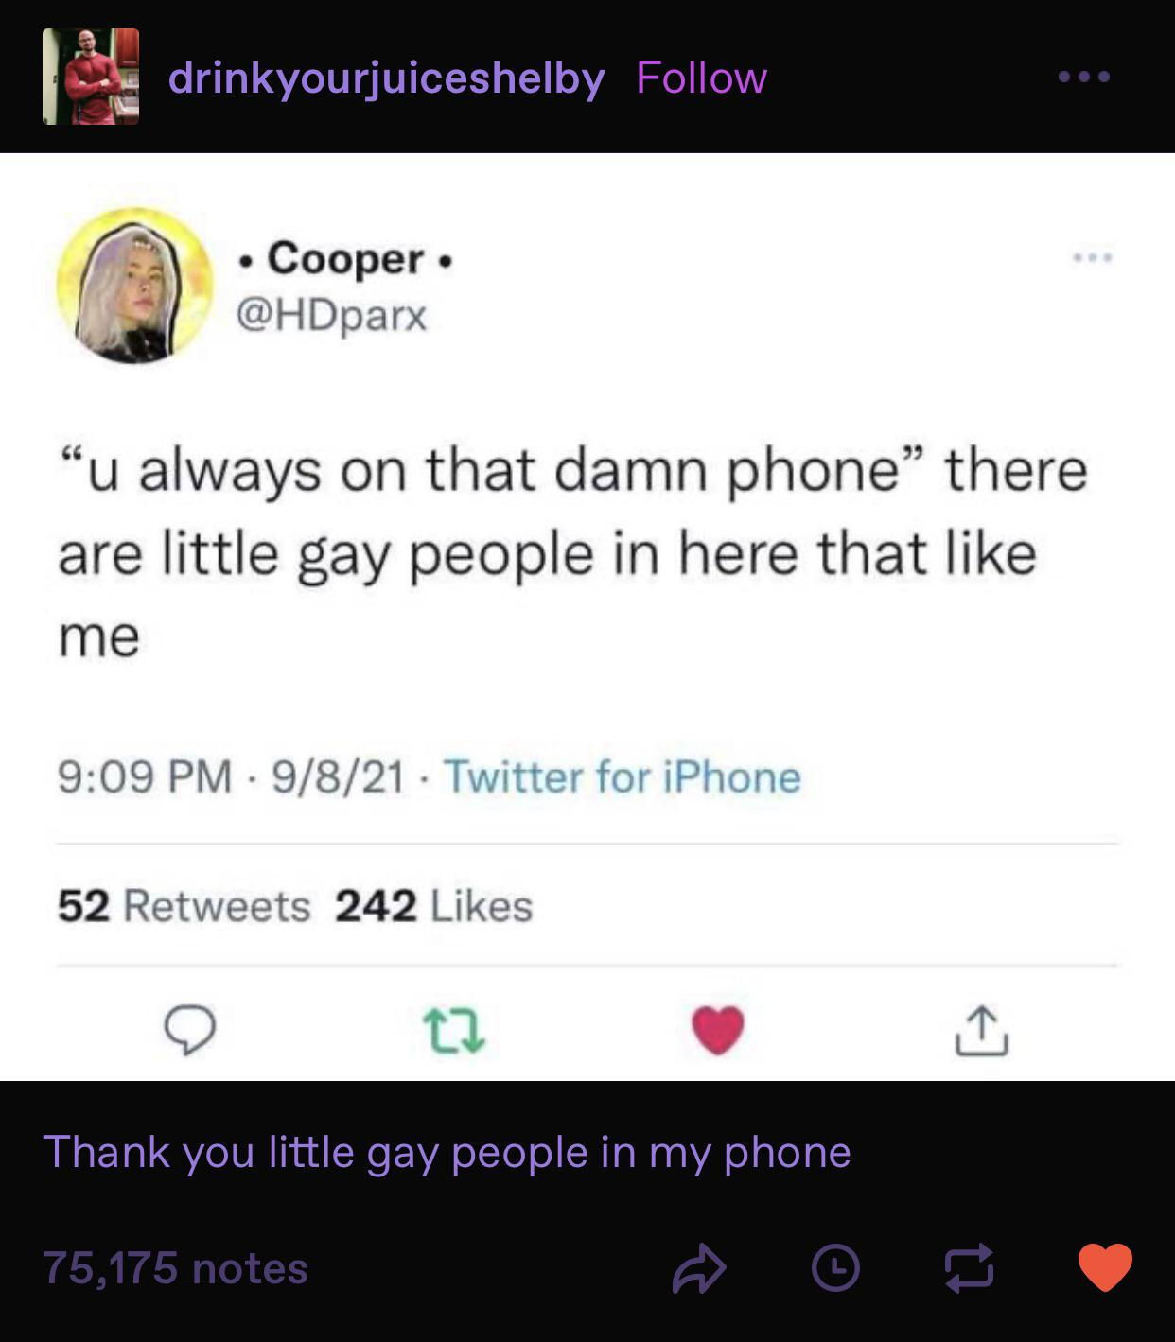Image resolution: width=1175 pixels, height=1342 pixels.
Task: View the 242 Likes list
Action: (x=434, y=906)
